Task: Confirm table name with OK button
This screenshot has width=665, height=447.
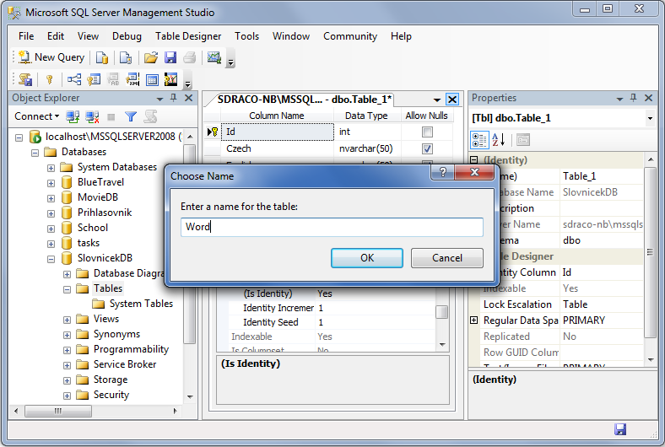Action: (x=367, y=258)
